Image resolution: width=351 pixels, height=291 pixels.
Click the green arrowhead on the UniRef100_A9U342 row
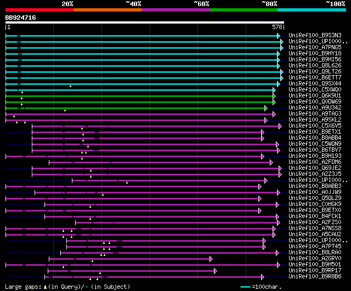(x=265, y=109)
